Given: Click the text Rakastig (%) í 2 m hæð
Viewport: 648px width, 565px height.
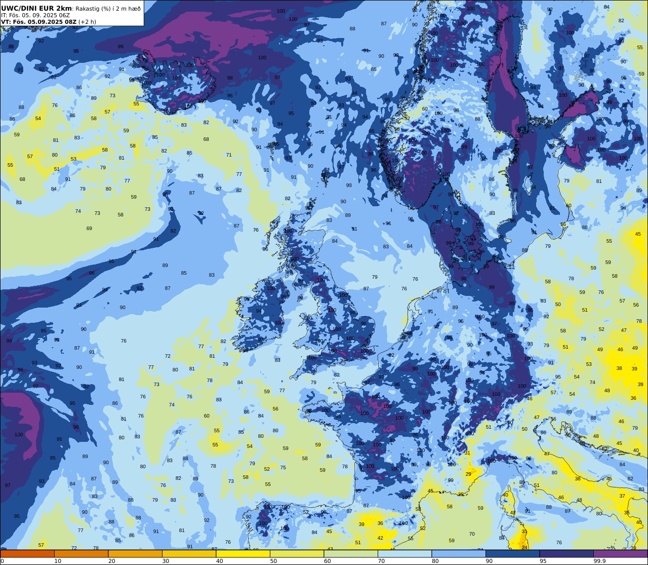Looking at the screenshot, I should pos(108,9).
